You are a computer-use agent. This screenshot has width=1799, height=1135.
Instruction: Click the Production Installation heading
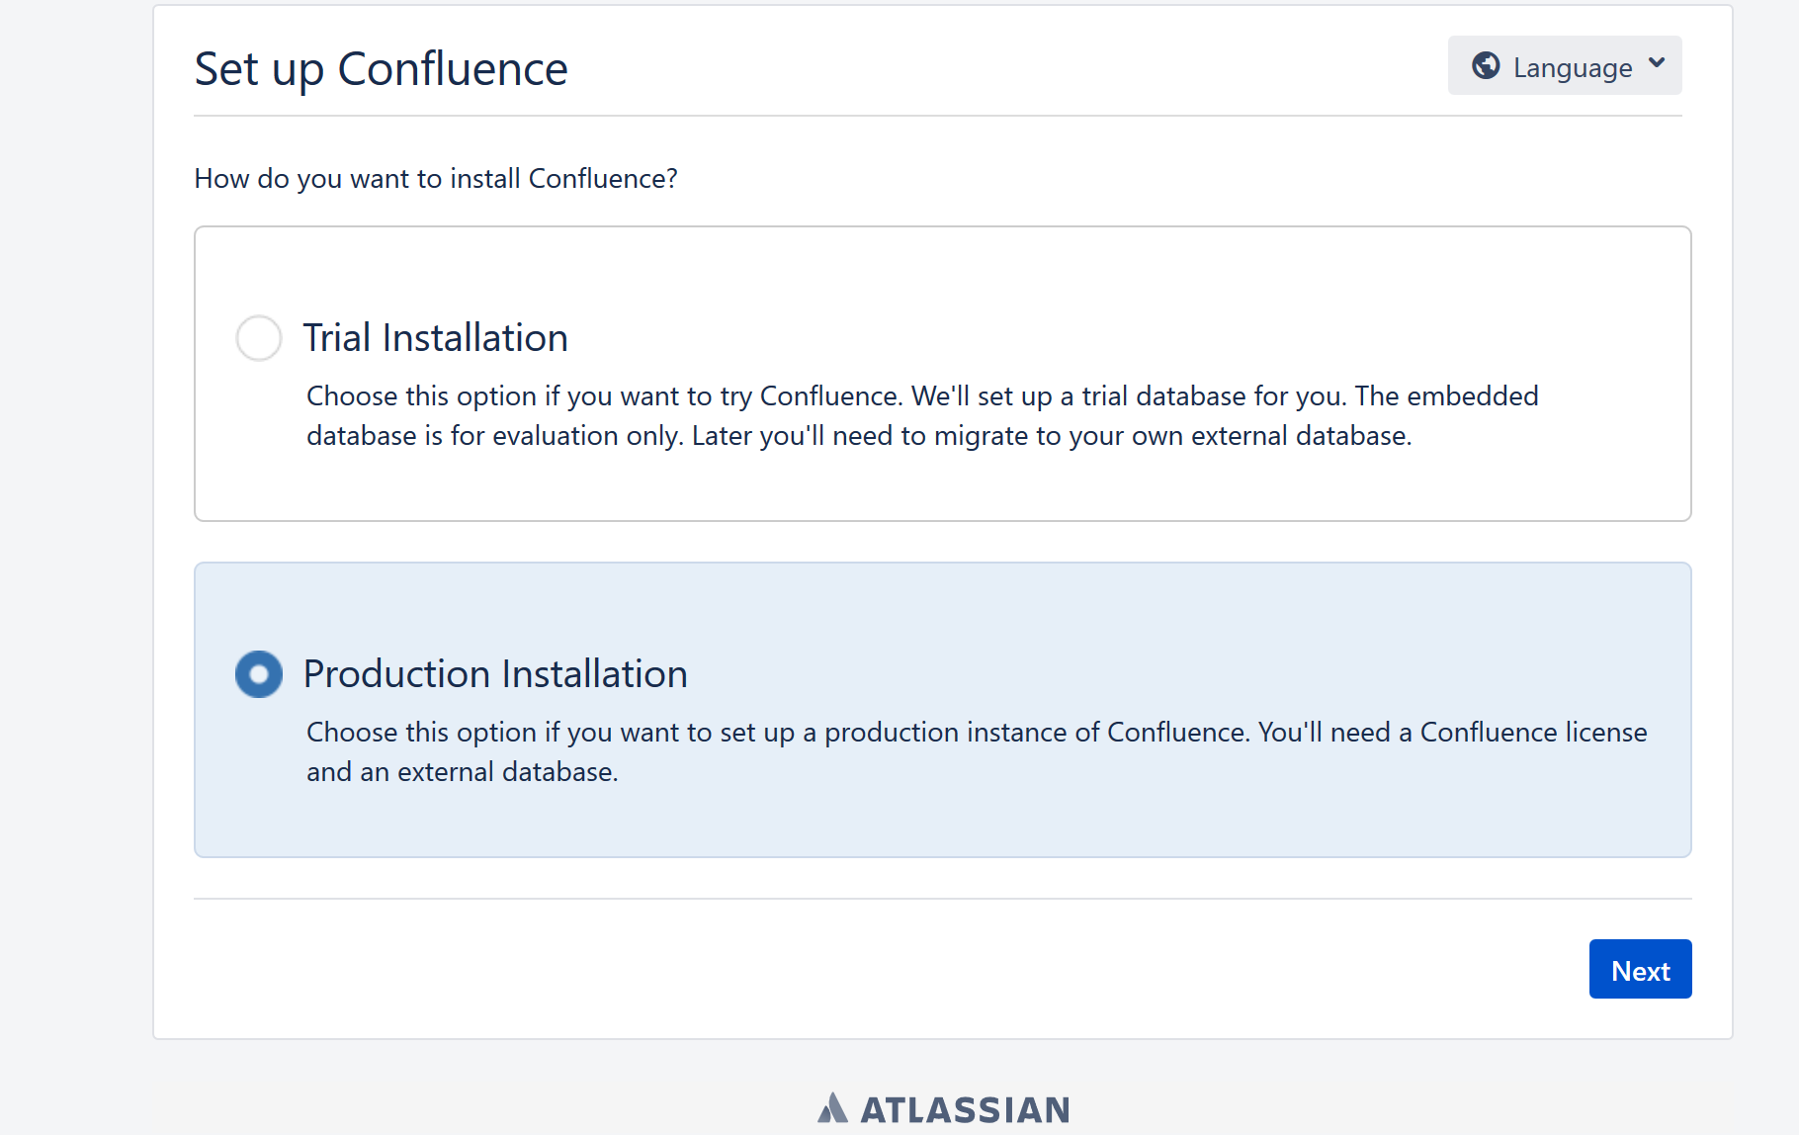pos(495,674)
